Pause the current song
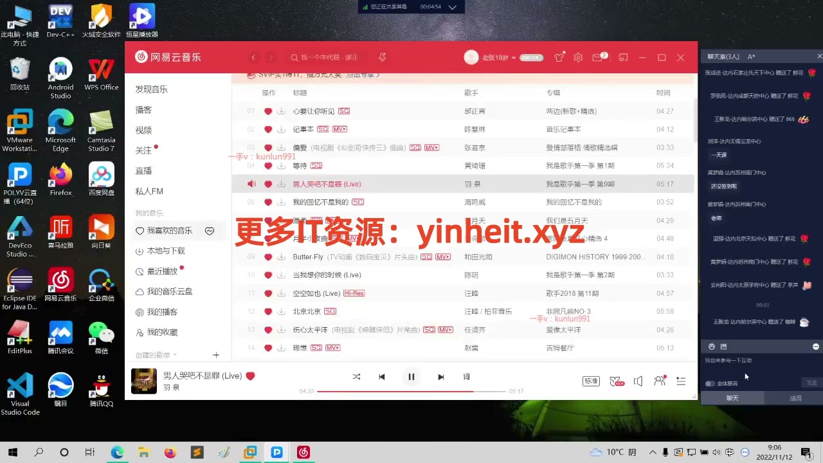 point(411,377)
